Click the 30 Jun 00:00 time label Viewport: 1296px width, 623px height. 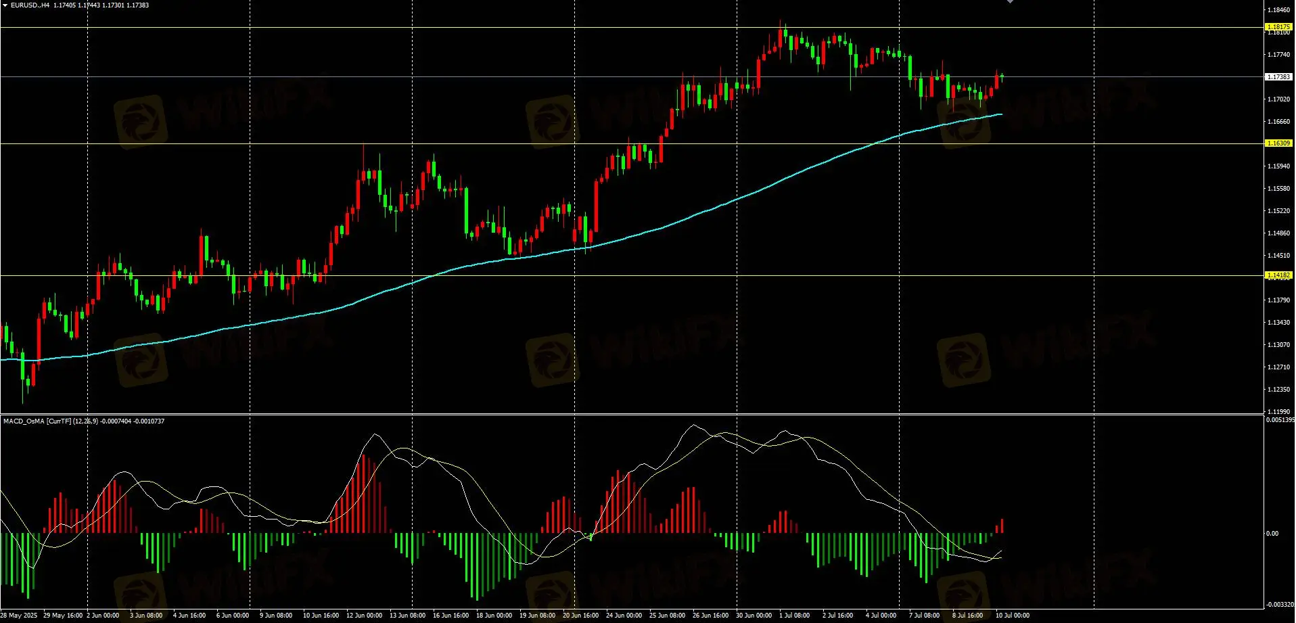tap(754, 616)
